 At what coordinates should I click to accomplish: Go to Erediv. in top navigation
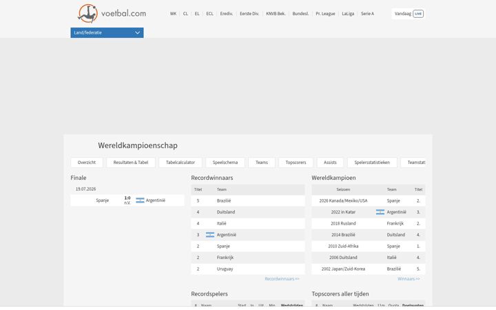click(227, 14)
